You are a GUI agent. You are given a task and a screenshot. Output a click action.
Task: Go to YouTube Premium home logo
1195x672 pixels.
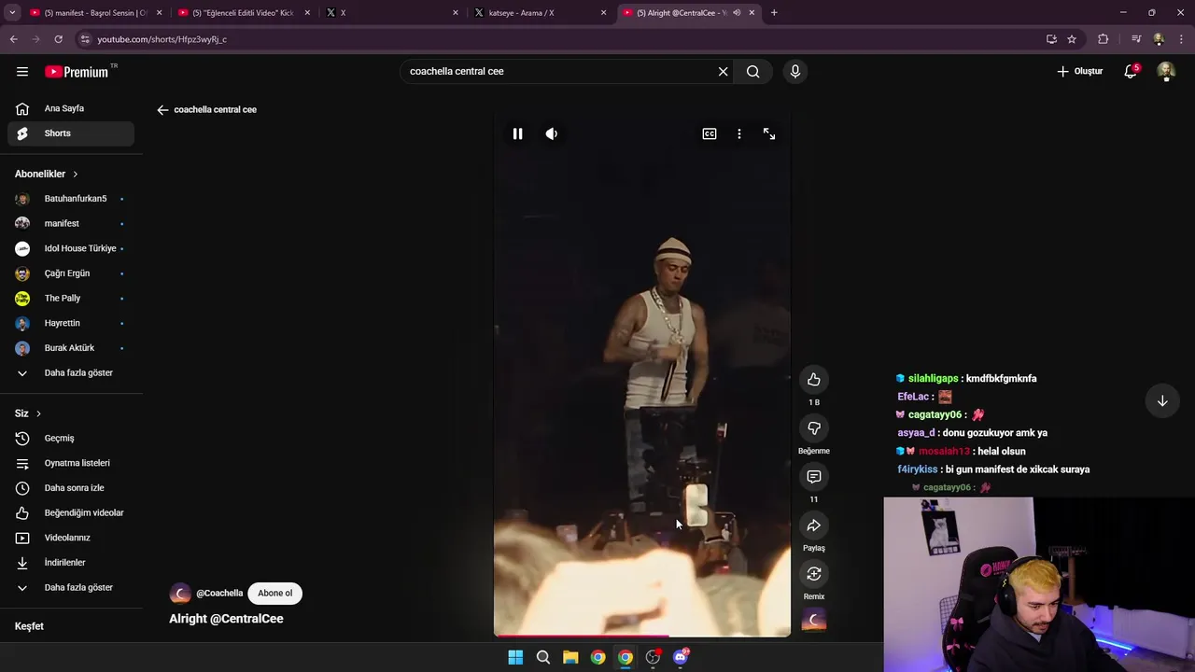coord(77,72)
